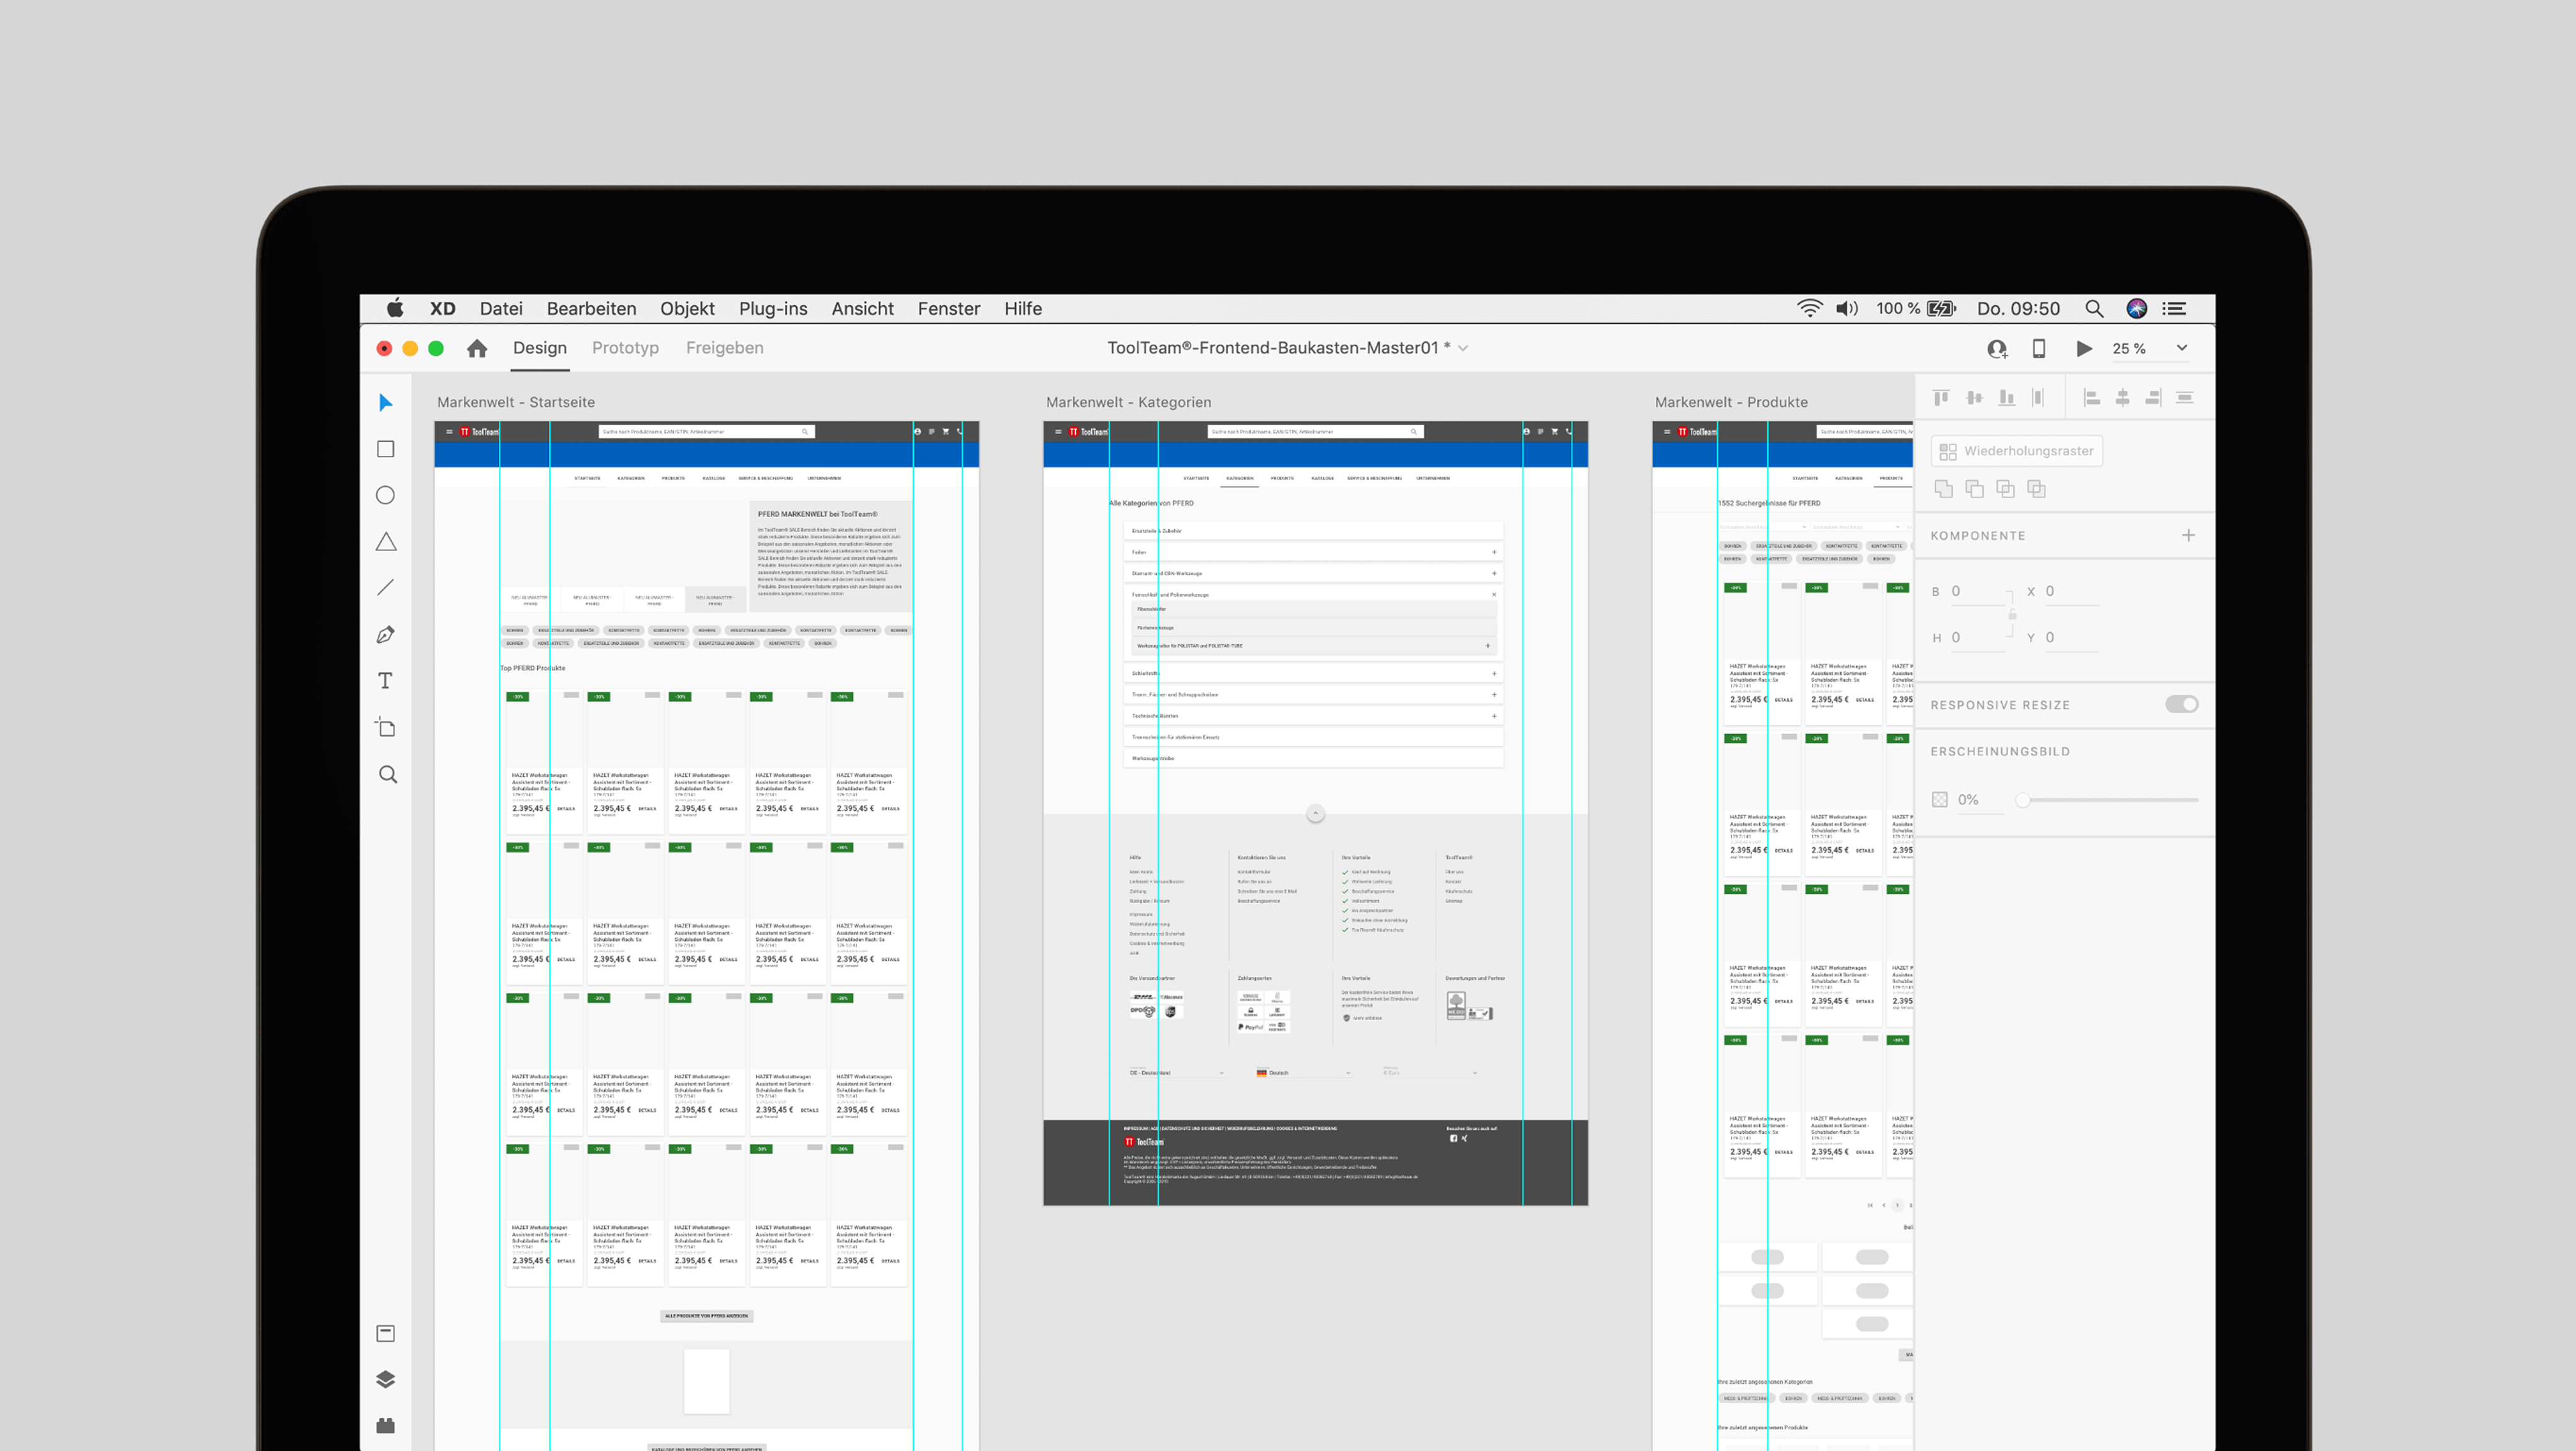Align selection to bottom edge
This screenshot has width=2576, height=1451.
pos(2006,398)
